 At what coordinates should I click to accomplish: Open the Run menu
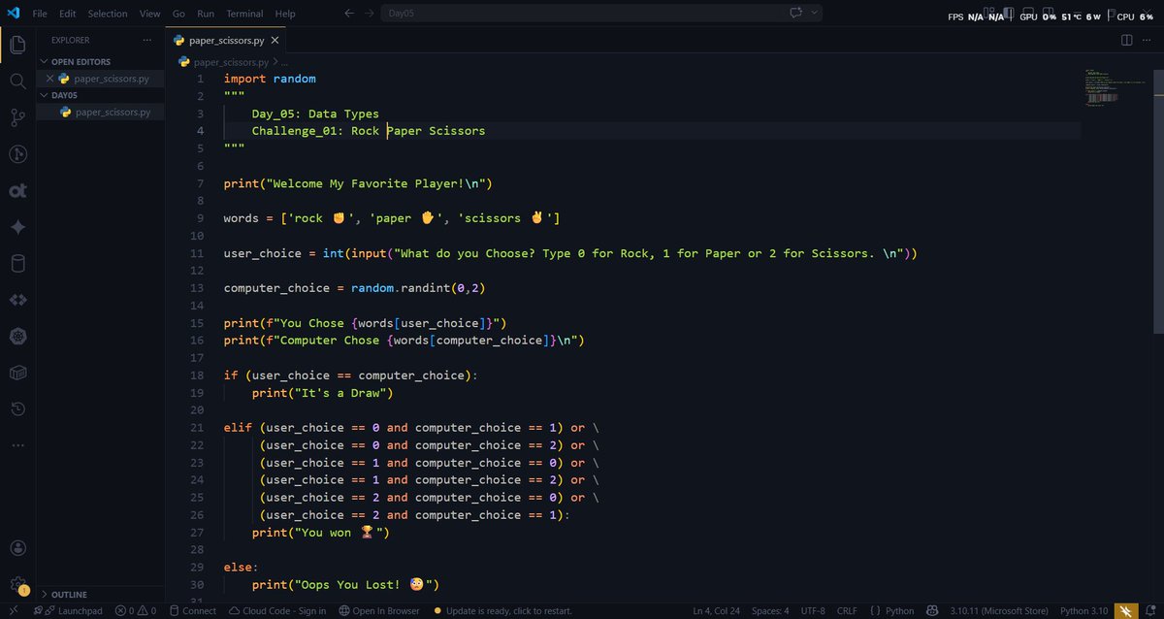point(206,14)
